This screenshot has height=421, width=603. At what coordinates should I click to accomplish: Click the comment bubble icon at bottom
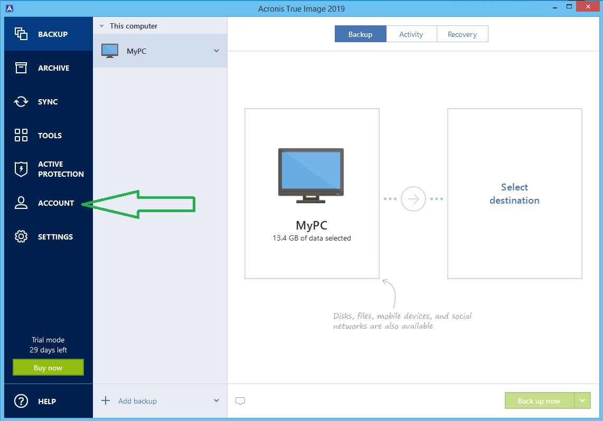coord(240,401)
